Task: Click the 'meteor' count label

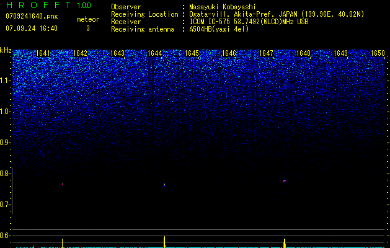Action: point(88,19)
